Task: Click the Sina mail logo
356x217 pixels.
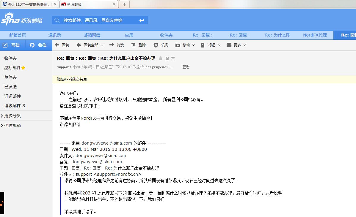Action: (x=22, y=19)
